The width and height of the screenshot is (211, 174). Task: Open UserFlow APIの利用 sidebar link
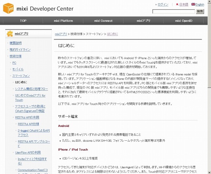point(28,153)
